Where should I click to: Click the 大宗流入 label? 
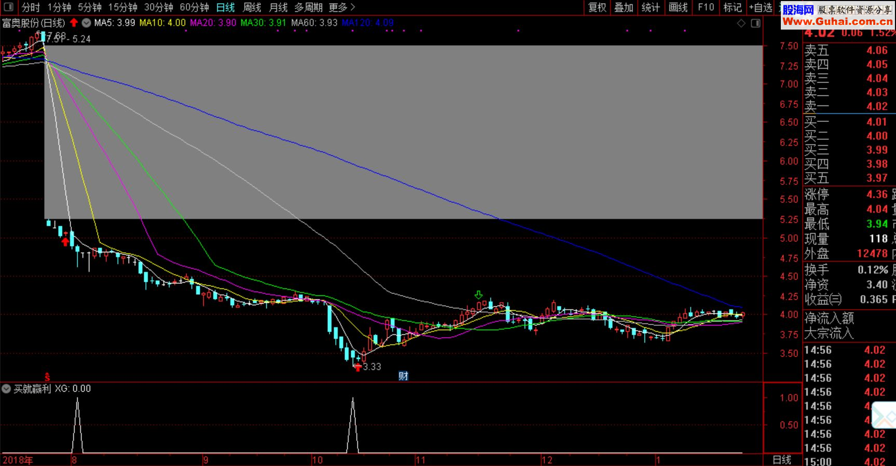point(829,333)
